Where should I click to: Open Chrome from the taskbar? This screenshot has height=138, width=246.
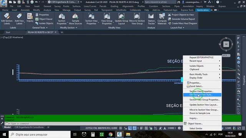(x=110, y=135)
